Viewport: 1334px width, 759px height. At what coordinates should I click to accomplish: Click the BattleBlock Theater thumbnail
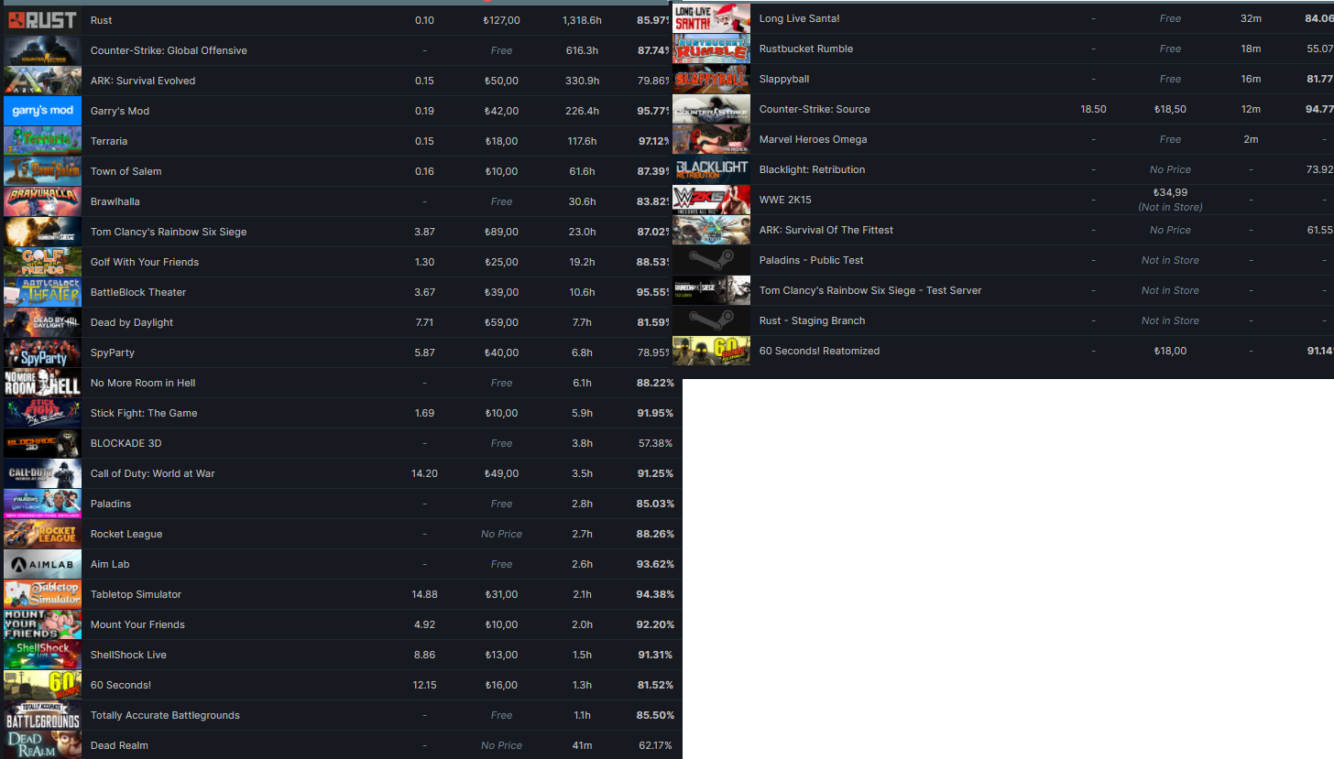click(42, 292)
